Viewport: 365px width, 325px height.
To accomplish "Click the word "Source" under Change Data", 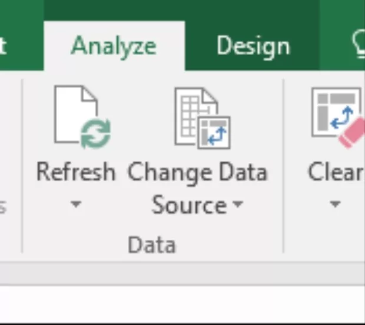I will (188, 205).
